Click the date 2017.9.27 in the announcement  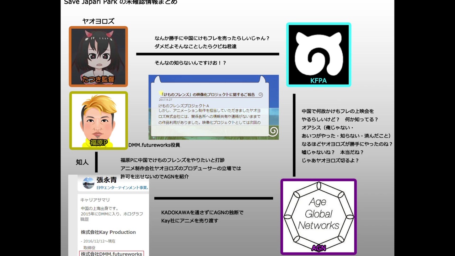click(x=165, y=100)
